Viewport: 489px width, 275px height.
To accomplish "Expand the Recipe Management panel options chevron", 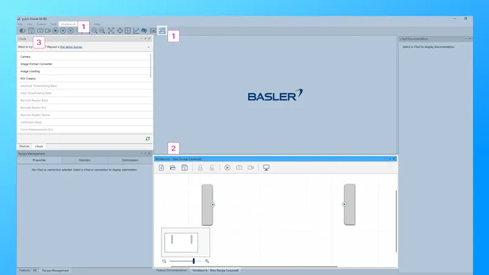I will pyautogui.click(x=141, y=153).
